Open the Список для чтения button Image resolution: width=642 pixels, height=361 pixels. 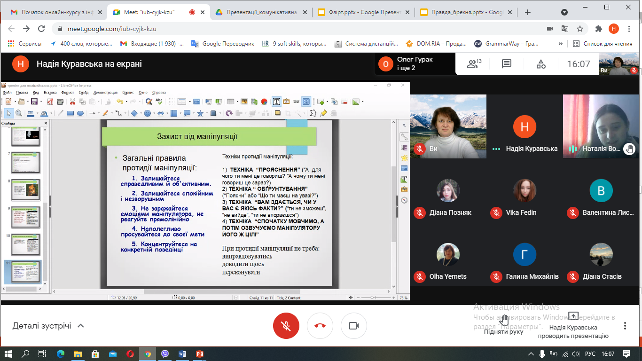[x=603, y=44]
